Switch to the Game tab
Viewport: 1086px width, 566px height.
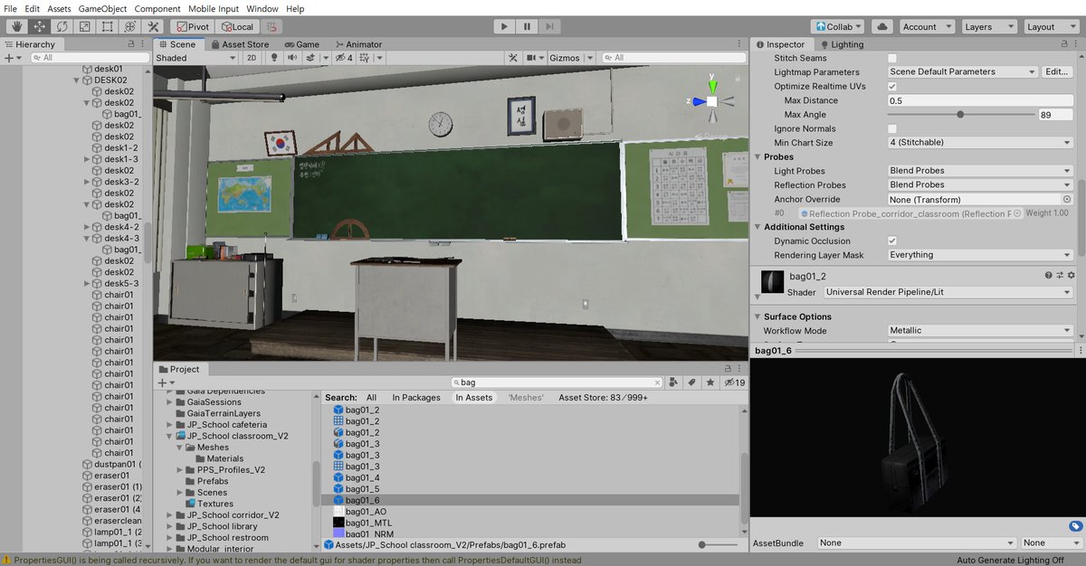click(x=302, y=43)
